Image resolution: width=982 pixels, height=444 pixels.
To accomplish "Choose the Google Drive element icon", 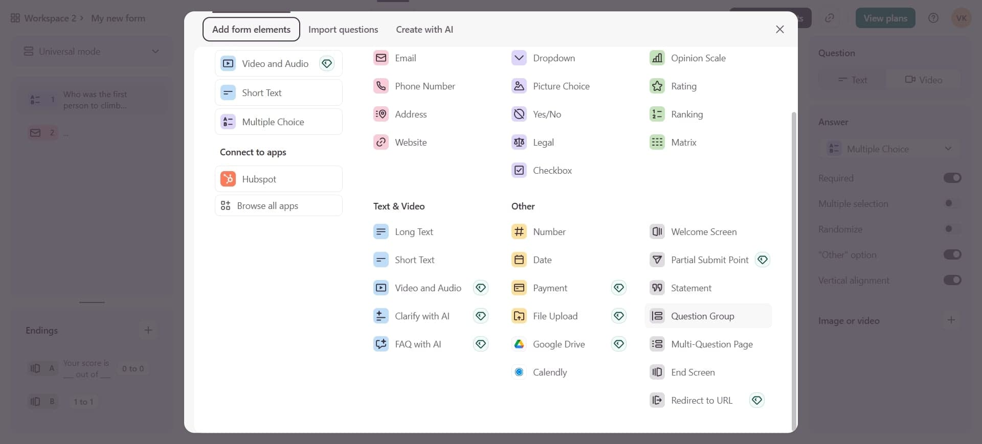I will 519,344.
